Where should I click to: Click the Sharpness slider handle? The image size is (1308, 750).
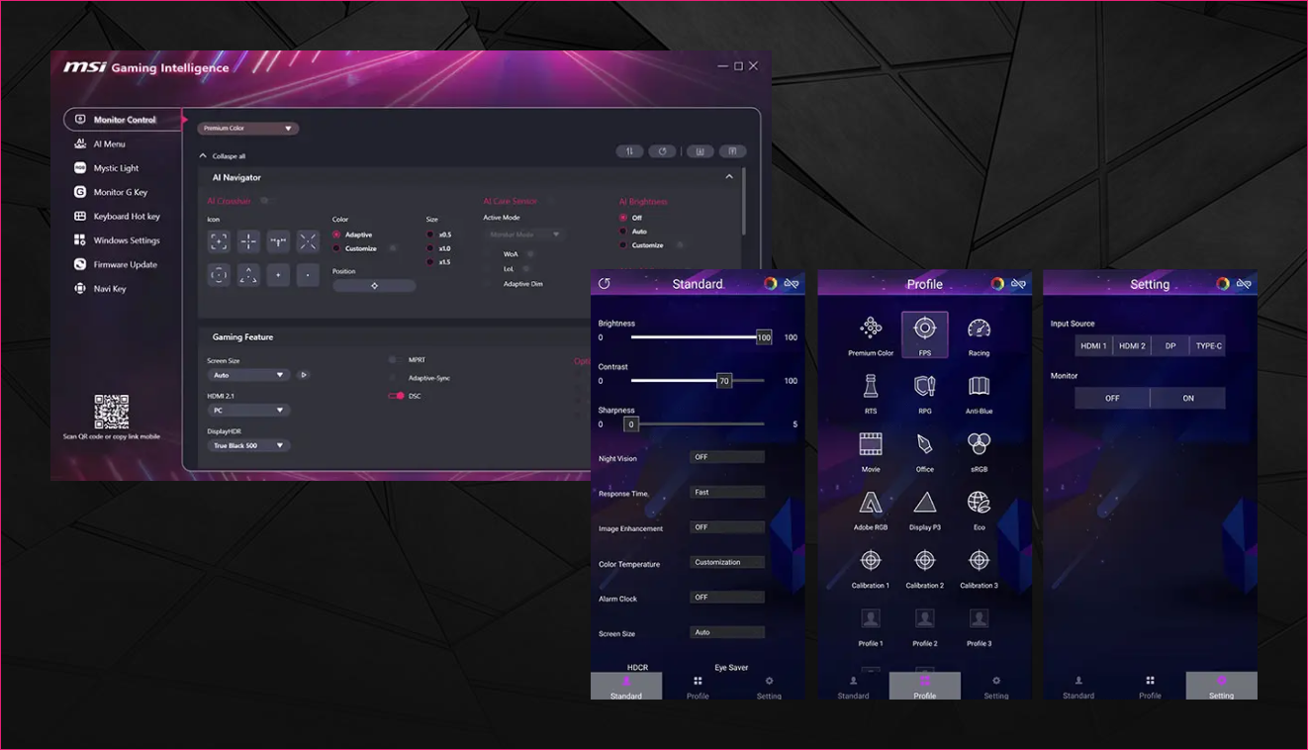(631, 423)
